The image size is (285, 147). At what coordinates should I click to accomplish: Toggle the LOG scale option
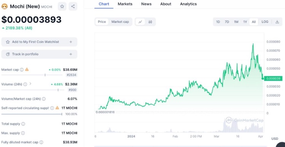pos(265,22)
